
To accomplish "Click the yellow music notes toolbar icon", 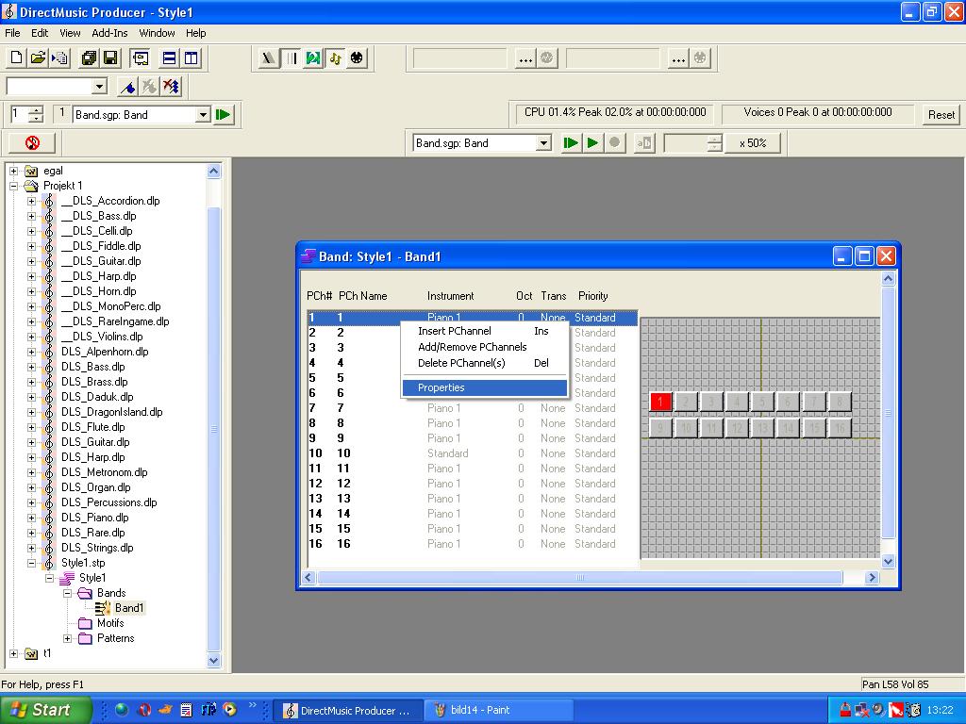I will (335, 58).
